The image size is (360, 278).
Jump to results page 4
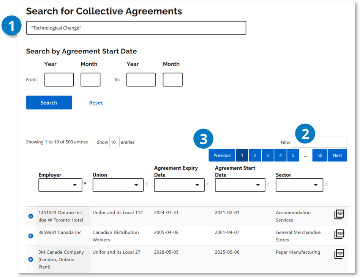(280, 155)
